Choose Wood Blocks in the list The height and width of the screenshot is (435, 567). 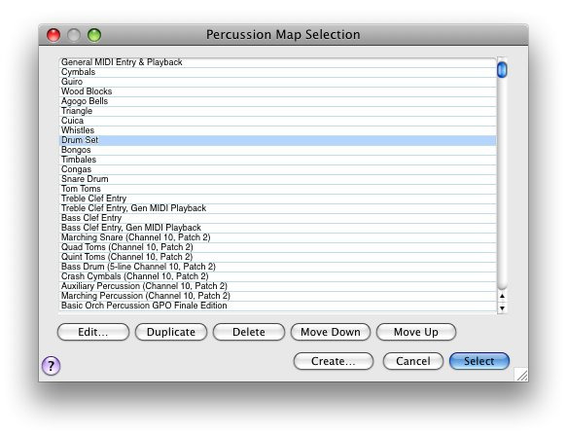(278, 91)
